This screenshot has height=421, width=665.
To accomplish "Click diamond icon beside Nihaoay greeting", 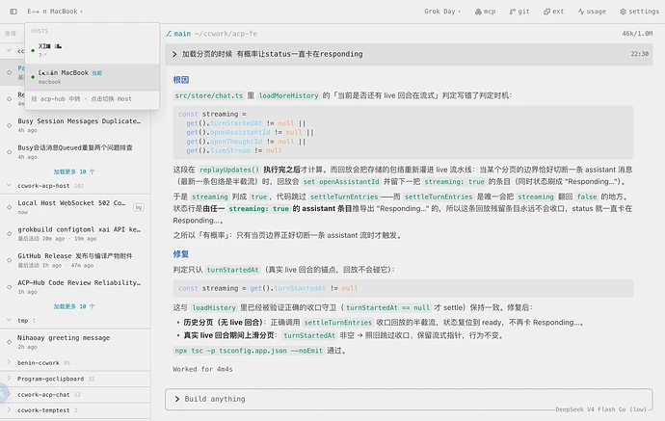I will (10, 342).
